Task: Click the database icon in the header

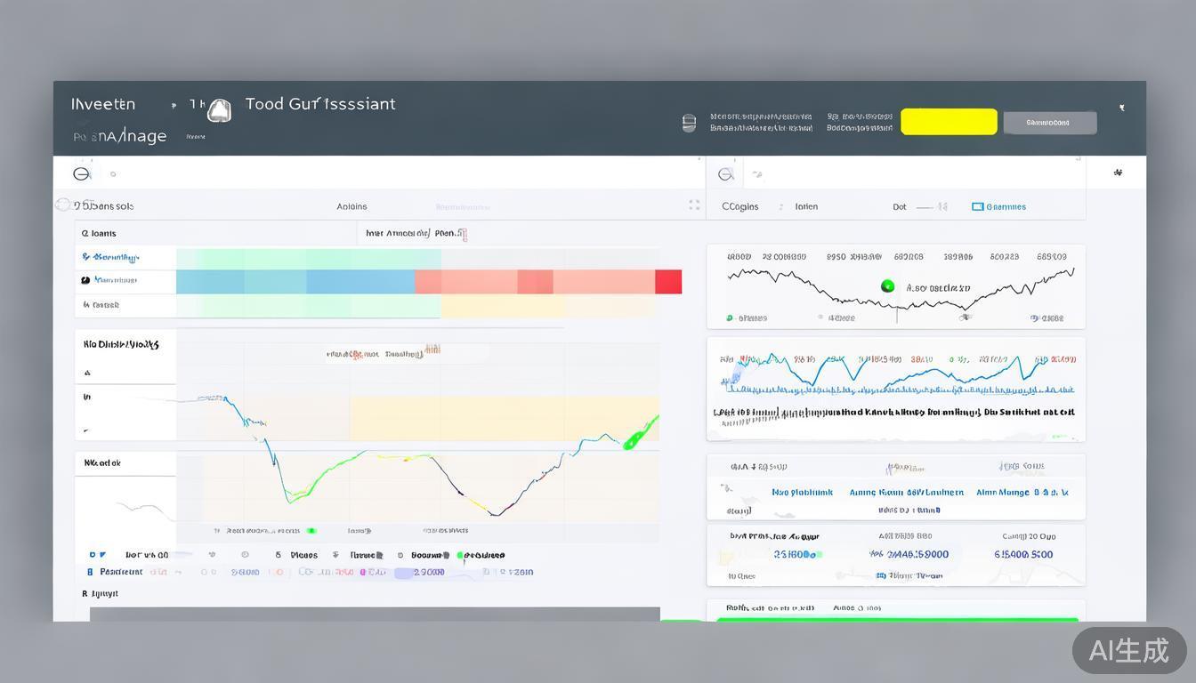Action: [689, 123]
